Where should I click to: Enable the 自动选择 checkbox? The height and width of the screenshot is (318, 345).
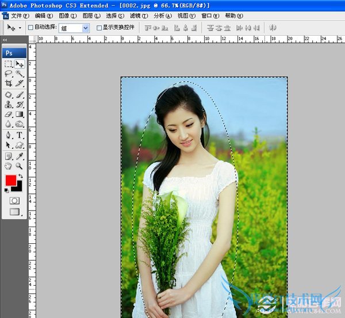31,28
